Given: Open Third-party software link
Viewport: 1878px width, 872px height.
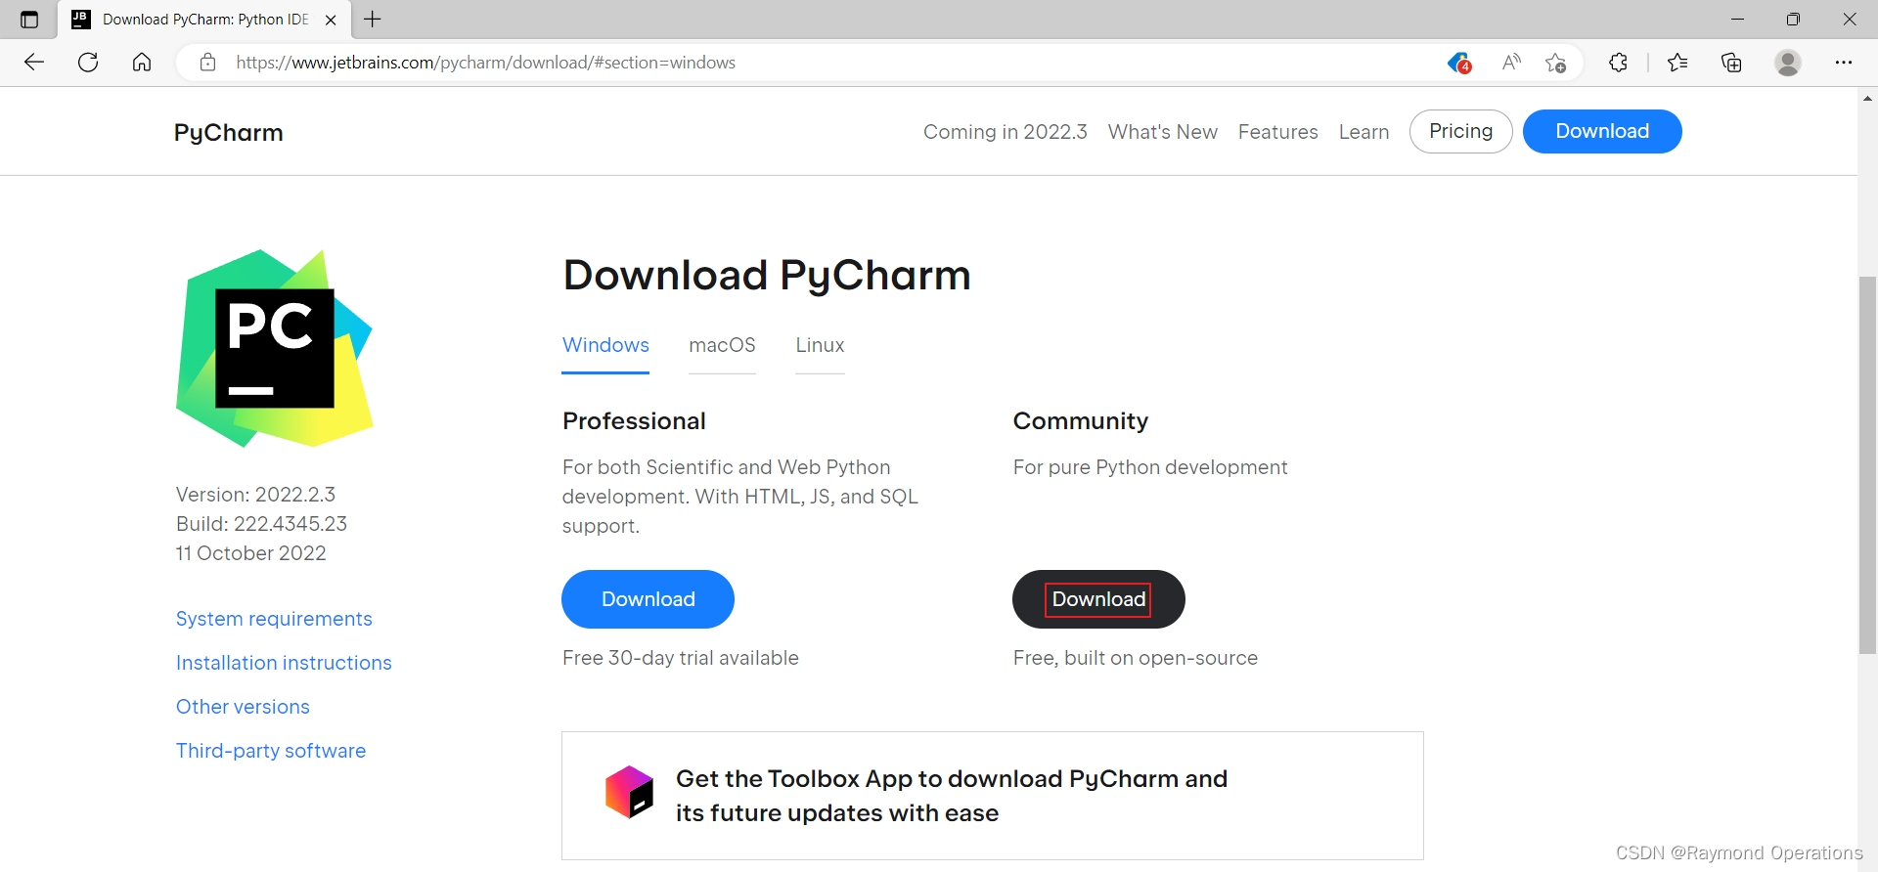Looking at the screenshot, I should click(x=271, y=751).
